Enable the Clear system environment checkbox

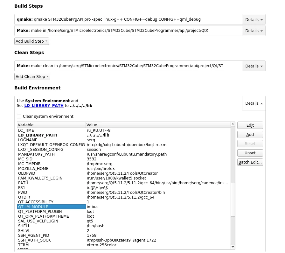[x=19, y=116]
